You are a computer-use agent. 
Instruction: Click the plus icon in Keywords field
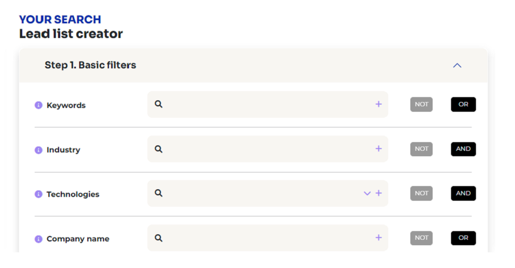click(378, 104)
